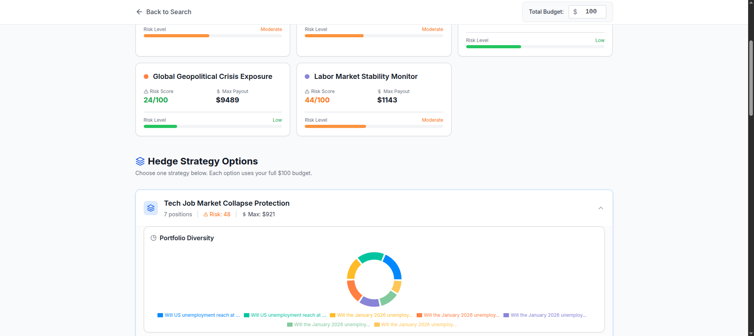Image resolution: width=754 pixels, height=336 pixels.
Task: Click the Max: $921 dollar icon
Action: 244,214
